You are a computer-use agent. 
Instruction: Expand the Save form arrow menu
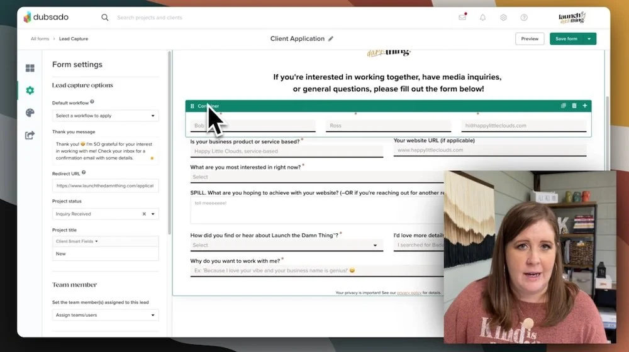(x=589, y=39)
